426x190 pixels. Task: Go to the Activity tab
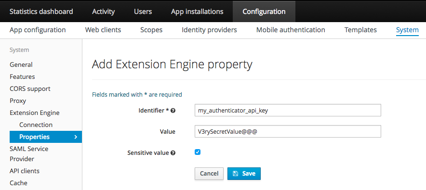[103, 12]
